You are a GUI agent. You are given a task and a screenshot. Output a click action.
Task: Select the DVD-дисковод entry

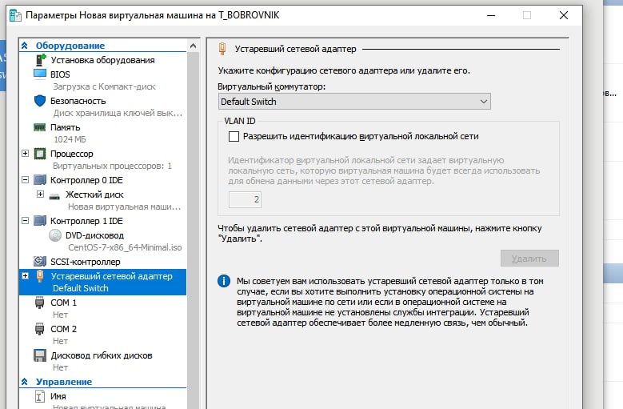[94, 235]
